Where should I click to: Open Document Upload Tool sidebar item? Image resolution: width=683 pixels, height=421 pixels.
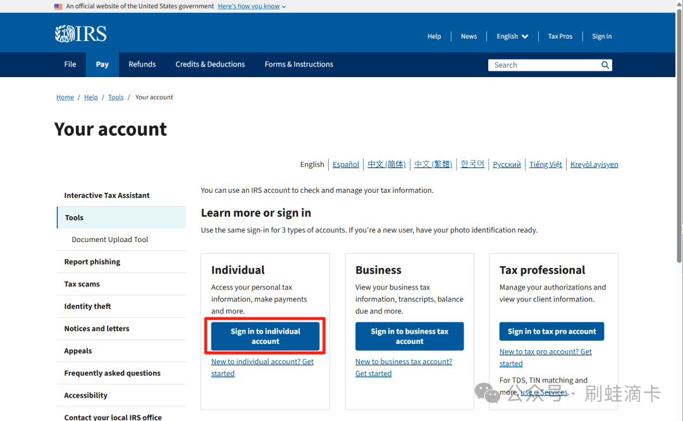pos(121,240)
